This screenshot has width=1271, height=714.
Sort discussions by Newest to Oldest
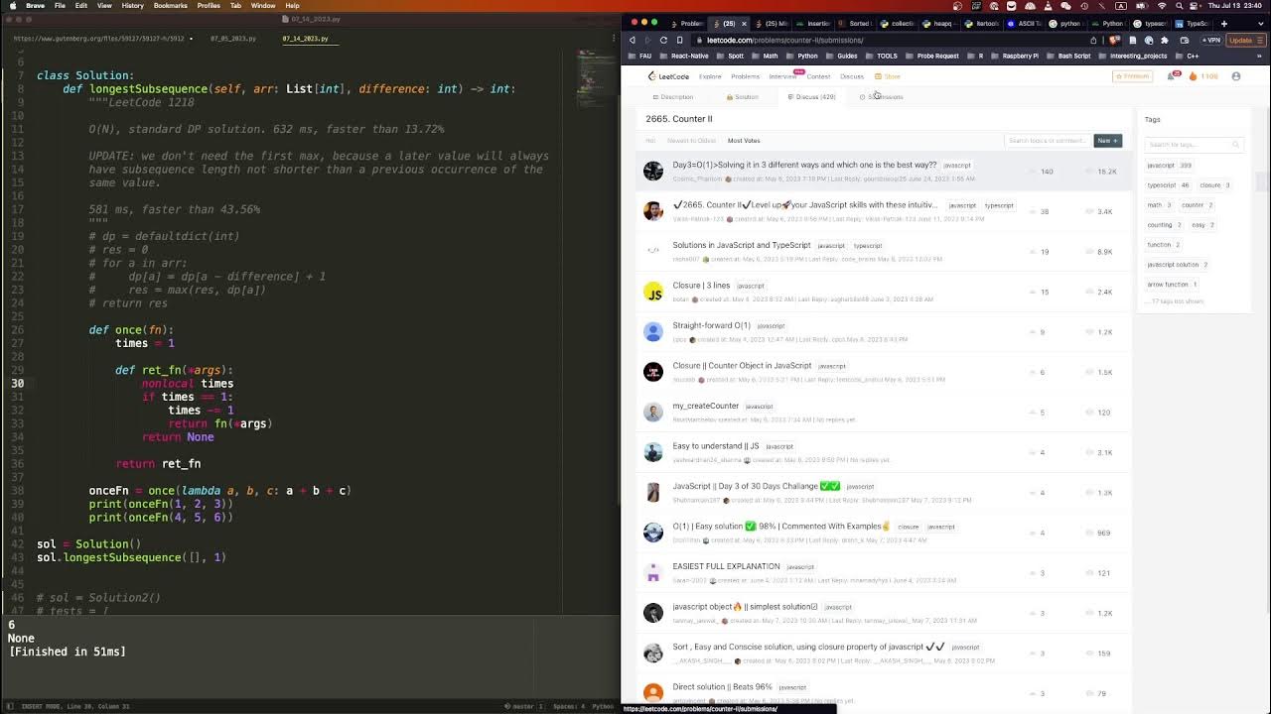point(691,141)
